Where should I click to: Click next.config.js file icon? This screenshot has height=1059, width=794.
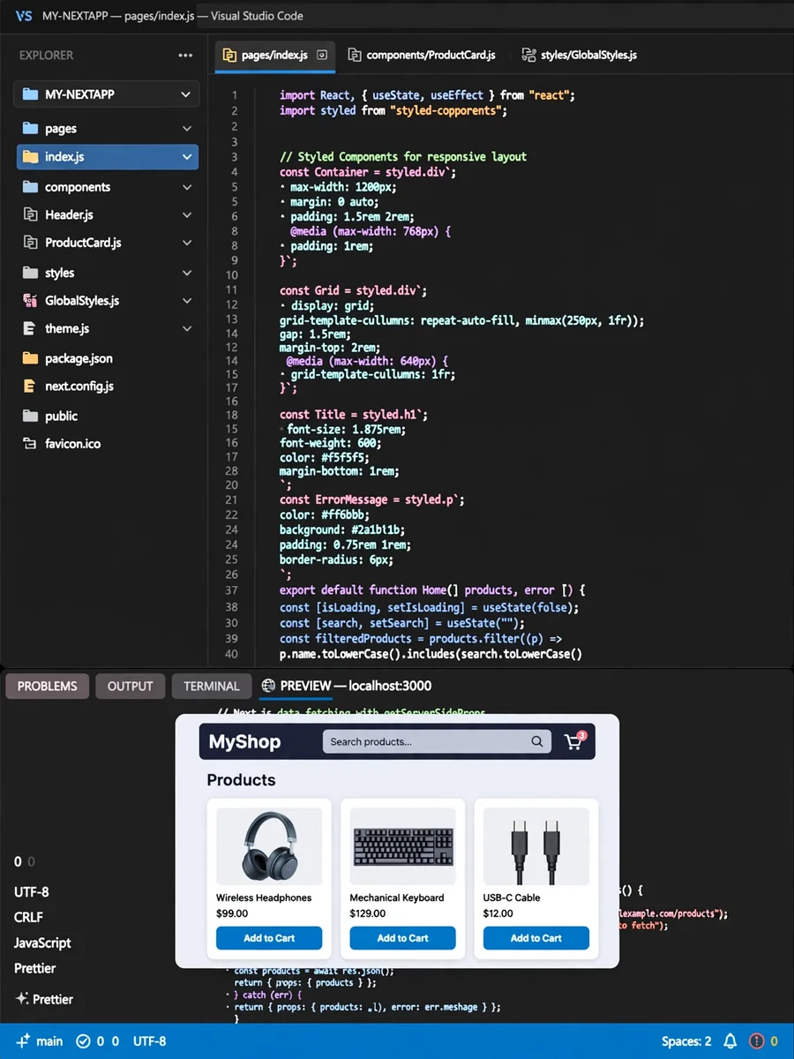pyautogui.click(x=30, y=387)
